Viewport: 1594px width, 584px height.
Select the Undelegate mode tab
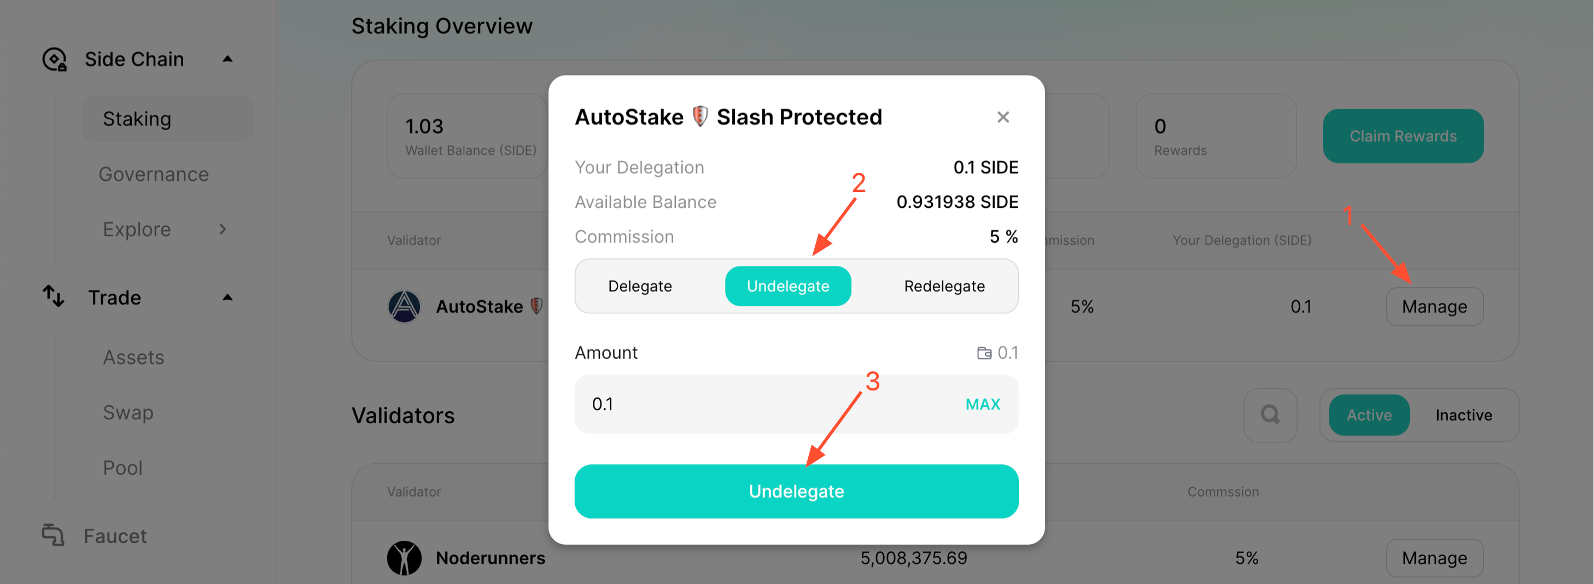point(788,287)
